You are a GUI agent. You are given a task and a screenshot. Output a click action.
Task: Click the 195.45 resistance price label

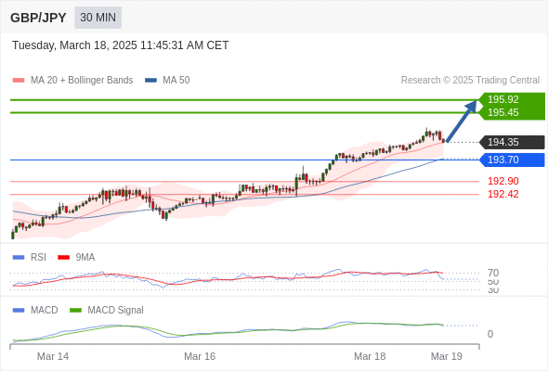(503, 112)
